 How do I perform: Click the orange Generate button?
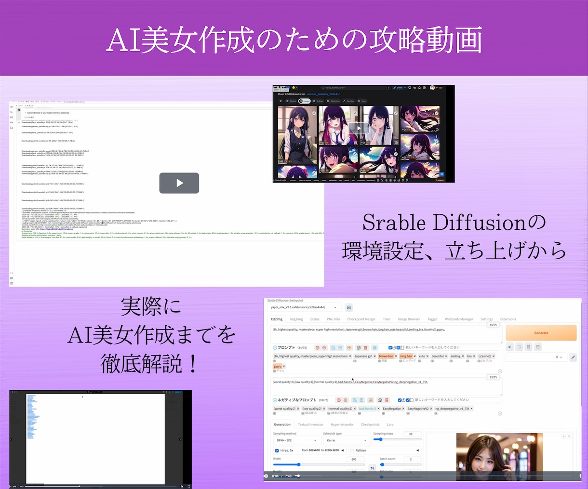click(541, 333)
